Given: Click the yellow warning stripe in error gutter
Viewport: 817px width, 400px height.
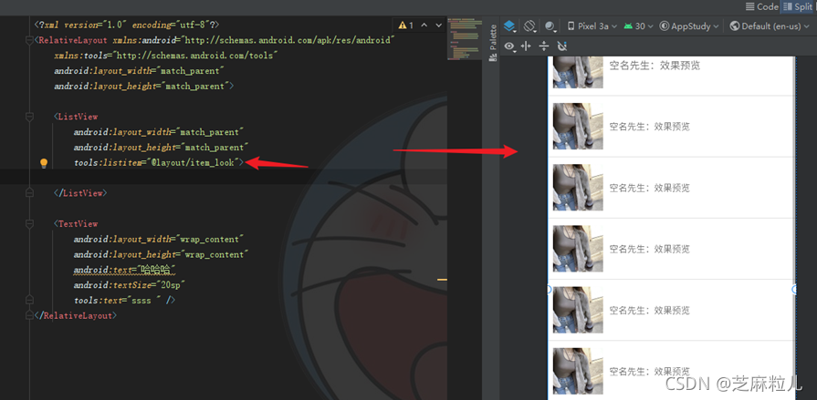Looking at the screenshot, I should pyautogui.click(x=442, y=280).
